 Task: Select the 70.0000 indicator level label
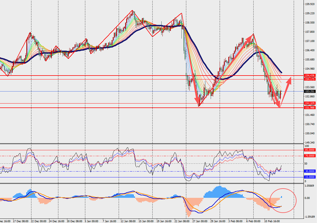(310, 156)
